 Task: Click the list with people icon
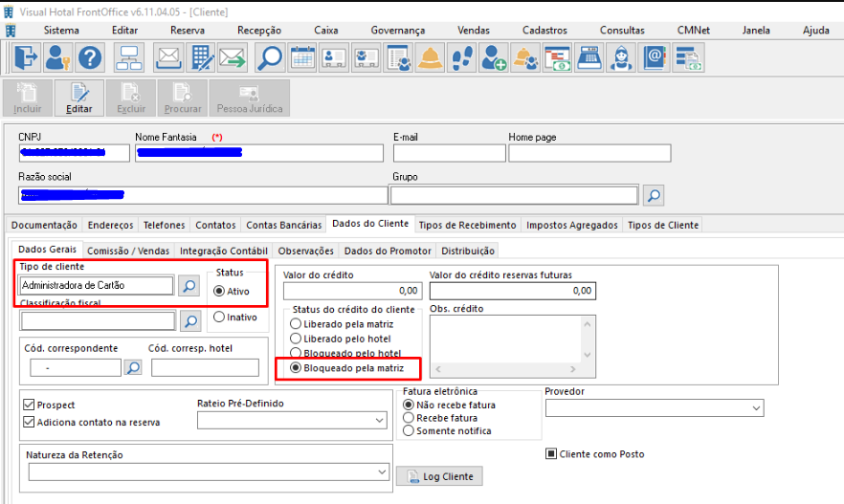click(x=398, y=57)
